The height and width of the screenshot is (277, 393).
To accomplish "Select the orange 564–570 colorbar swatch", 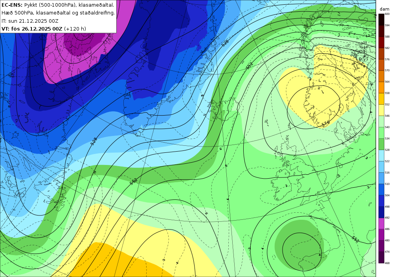I will click(381, 76).
